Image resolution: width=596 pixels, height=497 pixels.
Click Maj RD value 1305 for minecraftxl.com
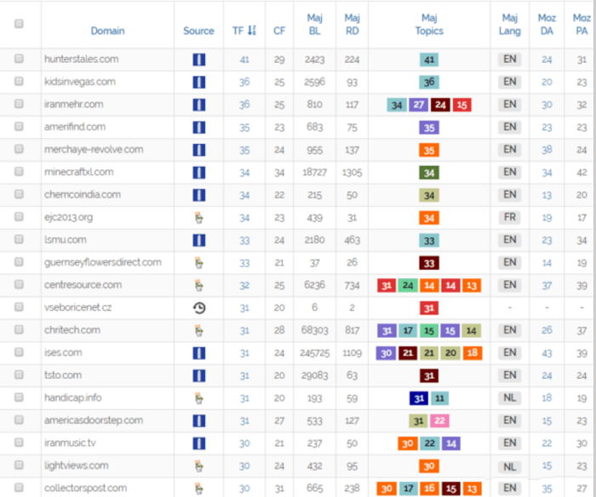tap(352, 173)
